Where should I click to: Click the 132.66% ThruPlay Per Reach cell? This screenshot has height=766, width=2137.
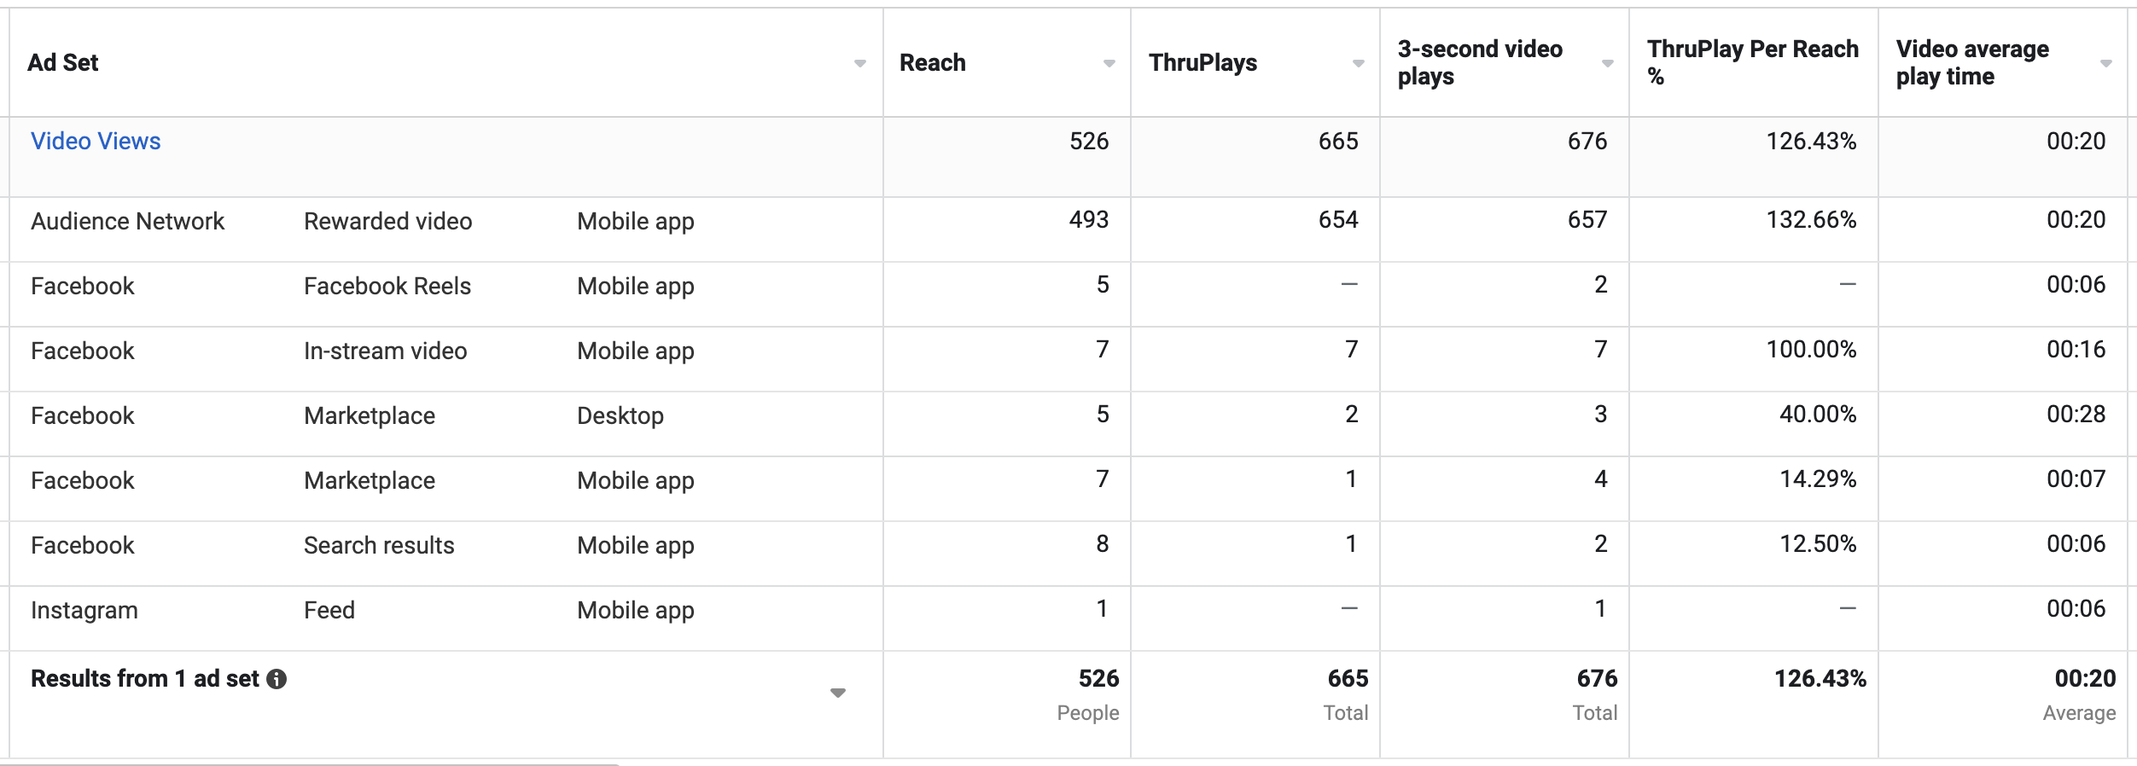click(1811, 219)
